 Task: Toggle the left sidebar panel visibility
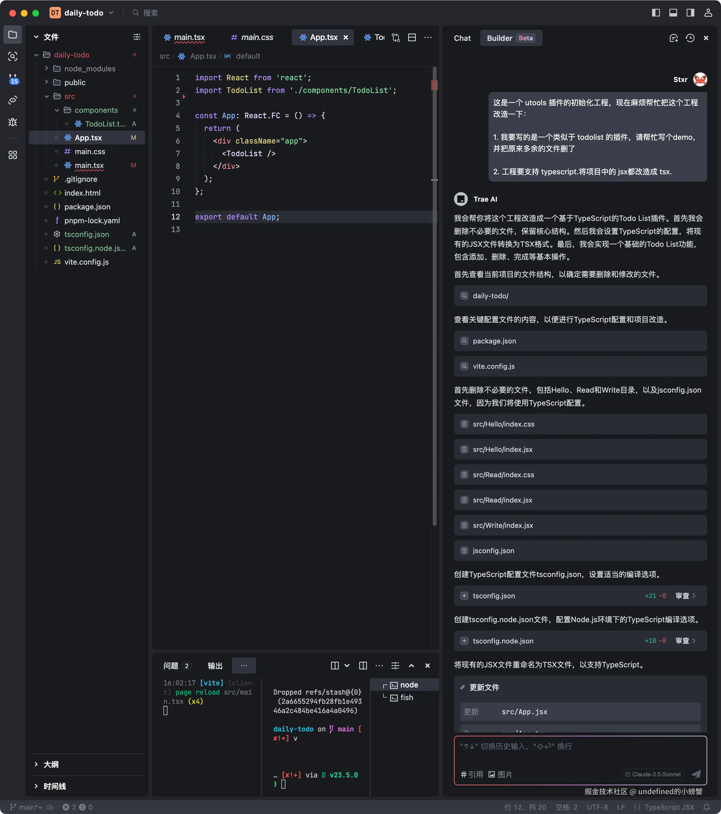656,13
